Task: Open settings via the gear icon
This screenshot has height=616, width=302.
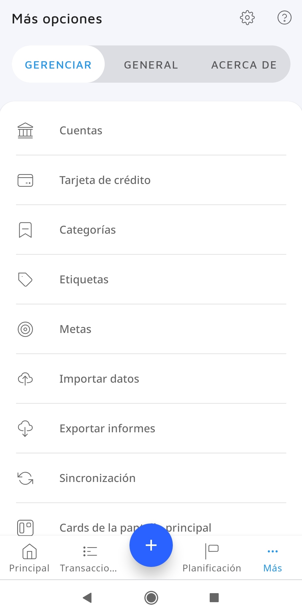Action: point(247,18)
